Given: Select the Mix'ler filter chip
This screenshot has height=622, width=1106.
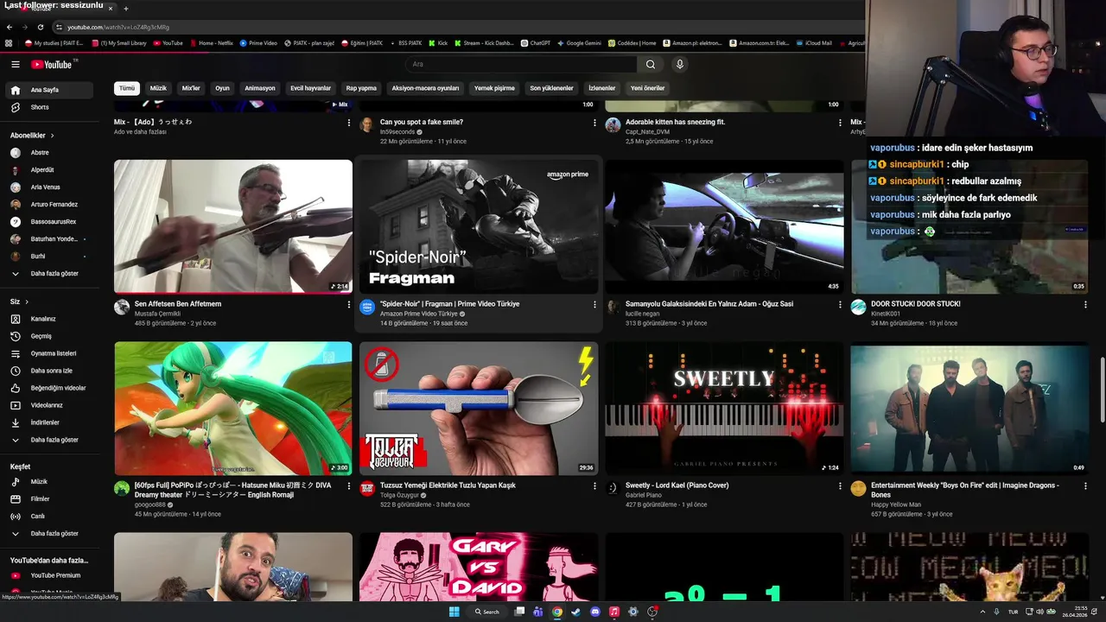Looking at the screenshot, I should [191, 88].
